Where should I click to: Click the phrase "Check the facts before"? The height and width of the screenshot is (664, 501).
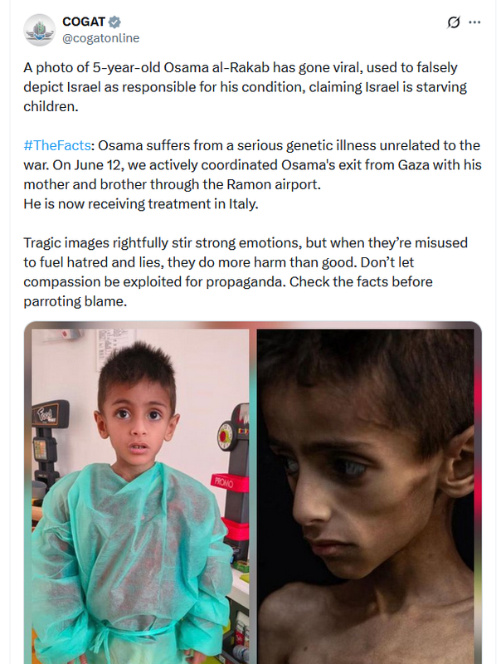361,281
